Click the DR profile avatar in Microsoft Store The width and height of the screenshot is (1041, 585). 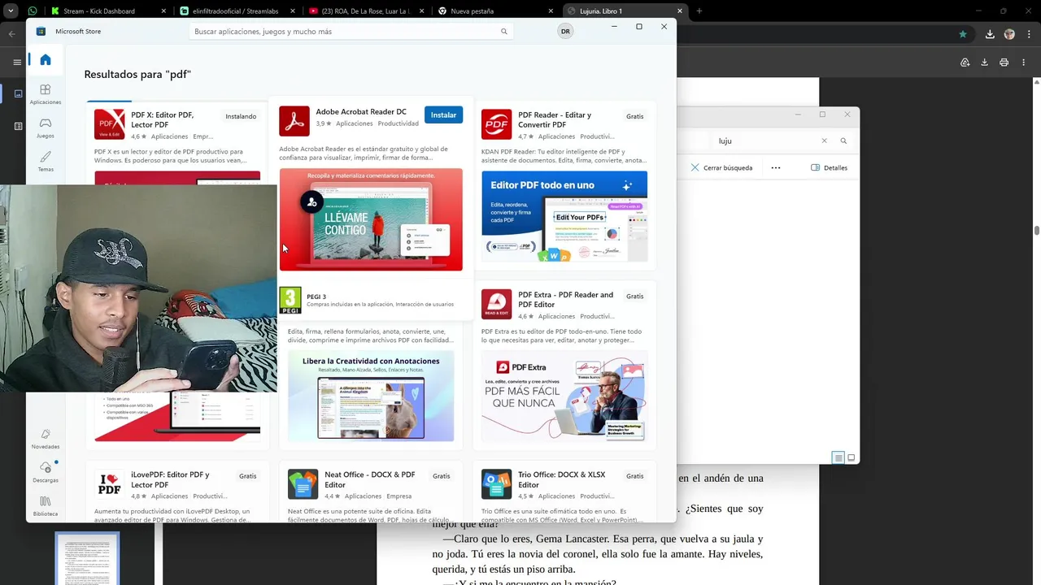565,31
